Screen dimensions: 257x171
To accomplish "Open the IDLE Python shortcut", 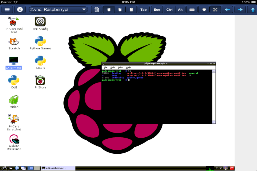I will point(14,82).
